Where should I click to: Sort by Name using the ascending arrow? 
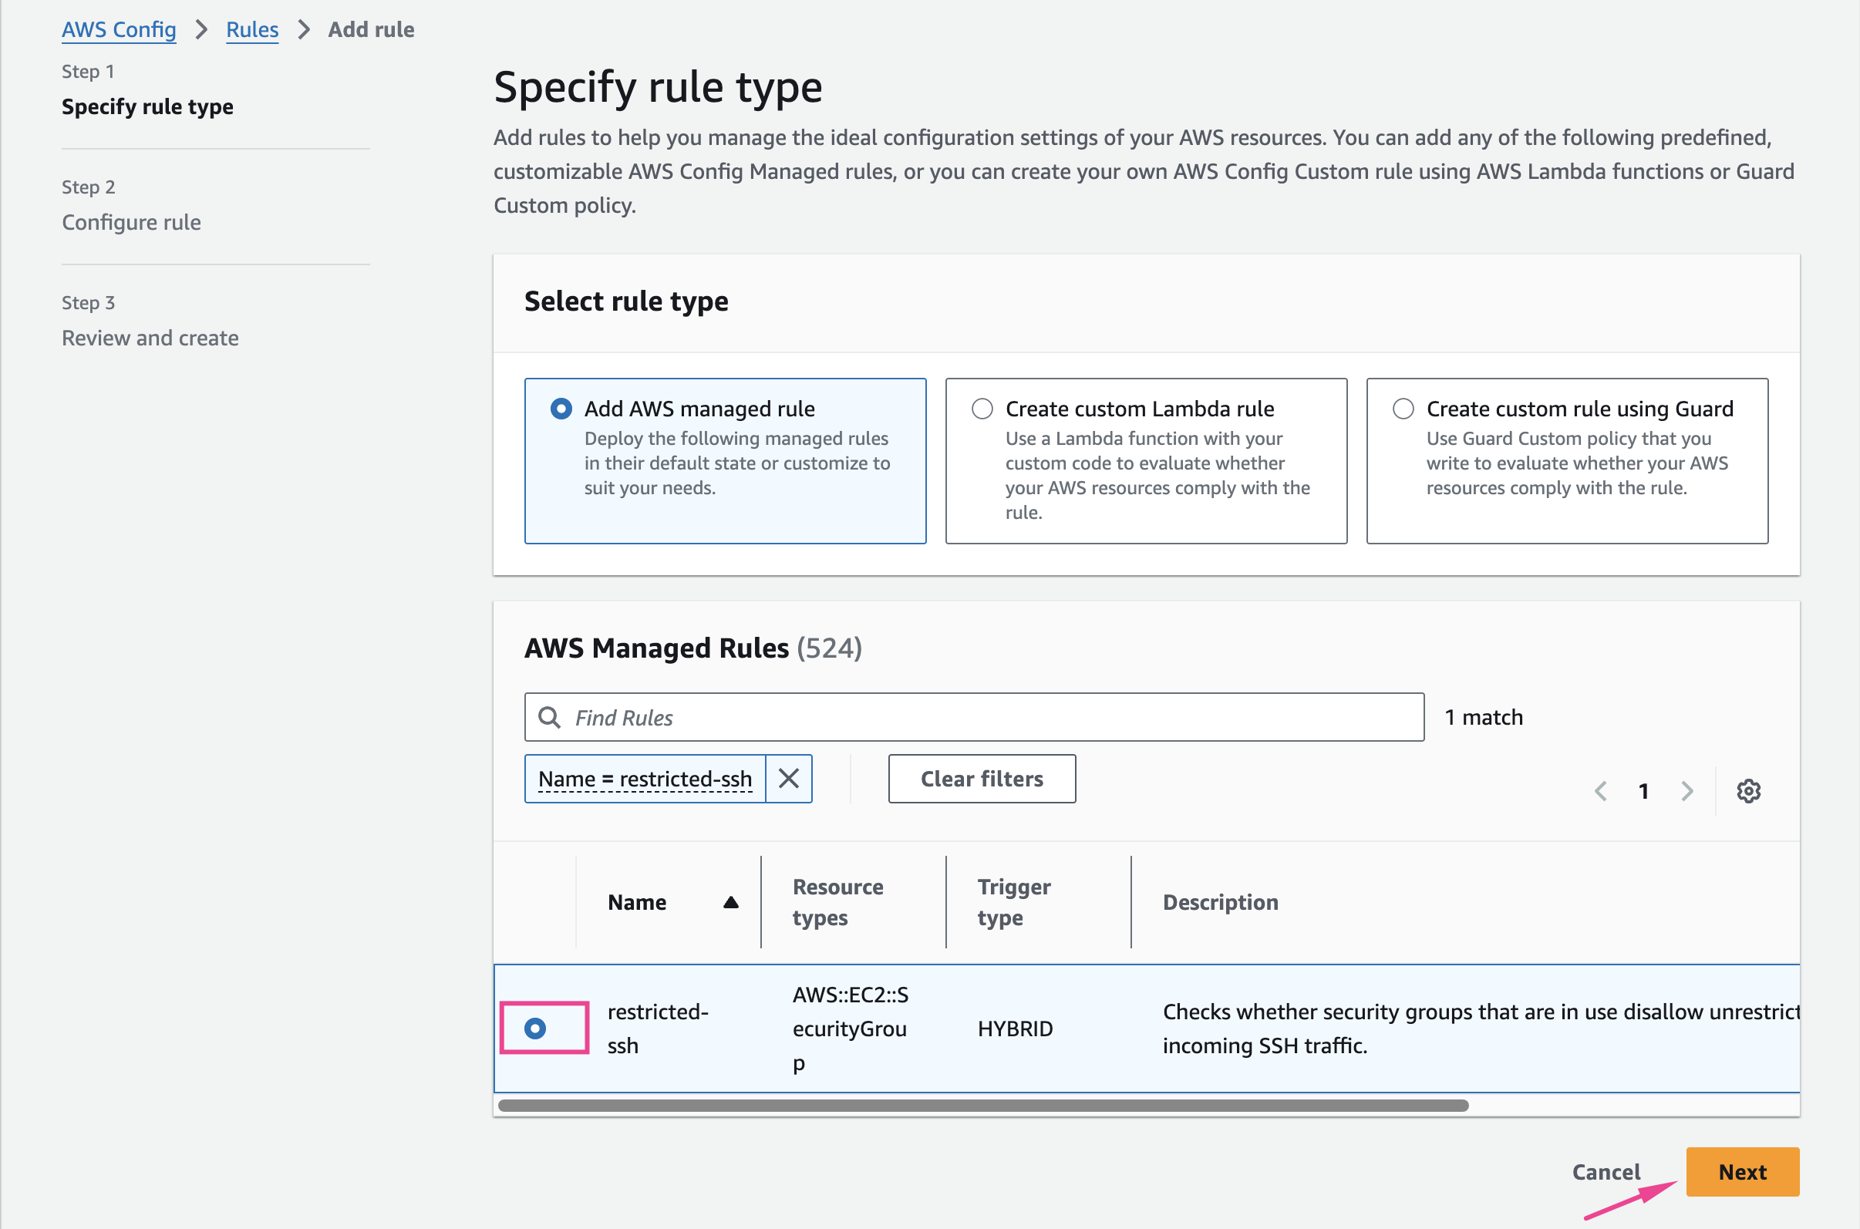pyautogui.click(x=730, y=902)
